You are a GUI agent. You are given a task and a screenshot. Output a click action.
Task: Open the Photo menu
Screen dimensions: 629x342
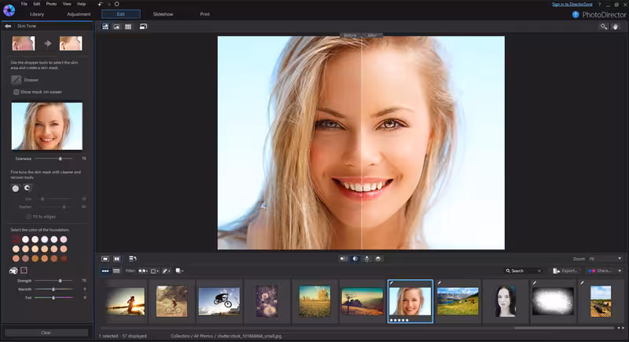[x=51, y=4]
